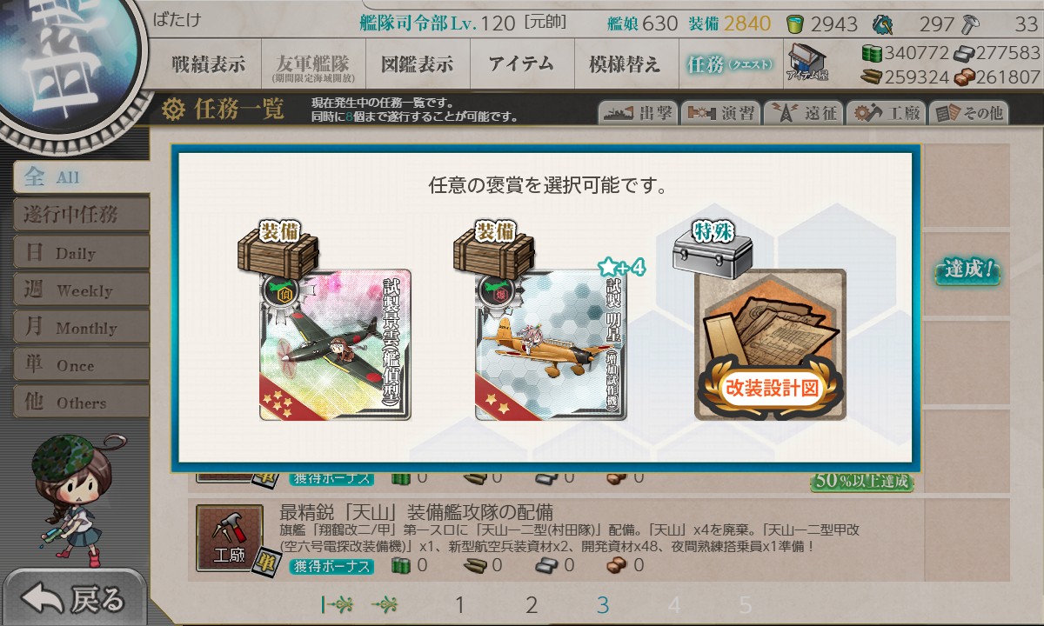The width and height of the screenshot is (1044, 626).
Task: Click the green repair bucket icon
Action: [x=794, y=23]
